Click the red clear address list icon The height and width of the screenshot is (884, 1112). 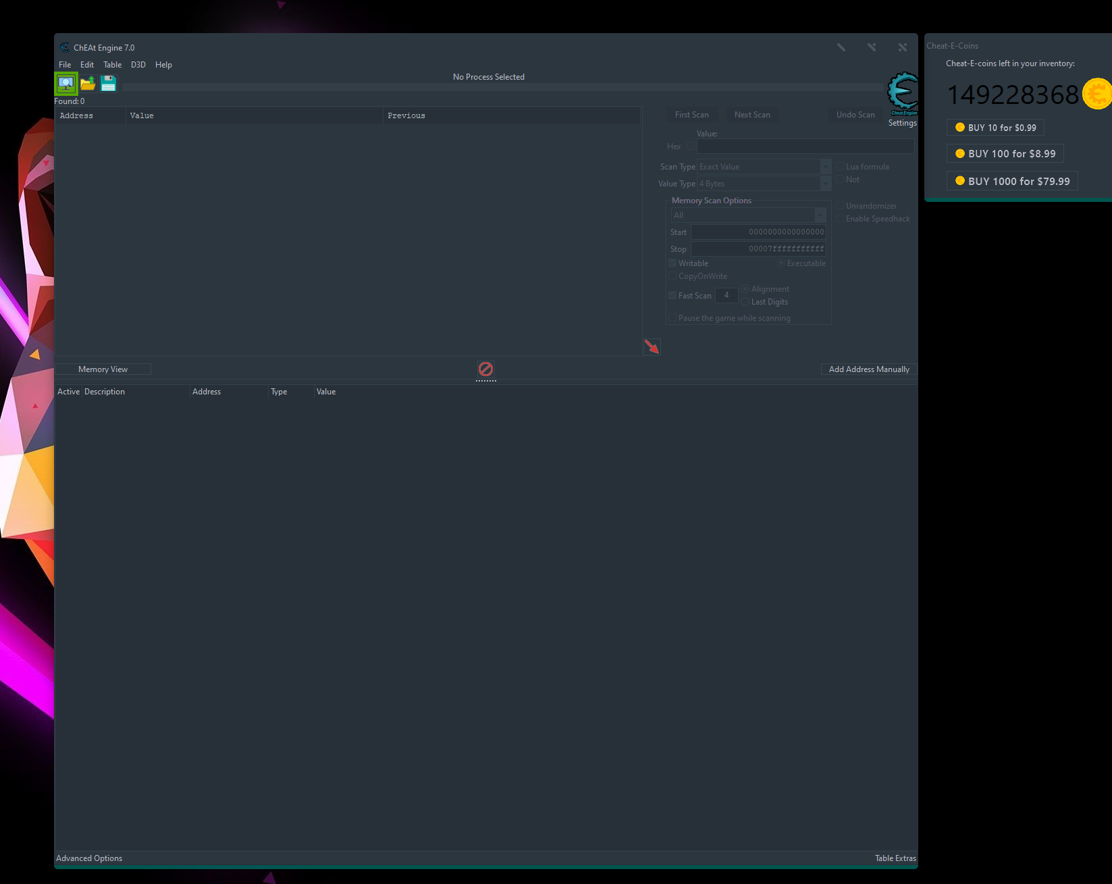(485, 369)
